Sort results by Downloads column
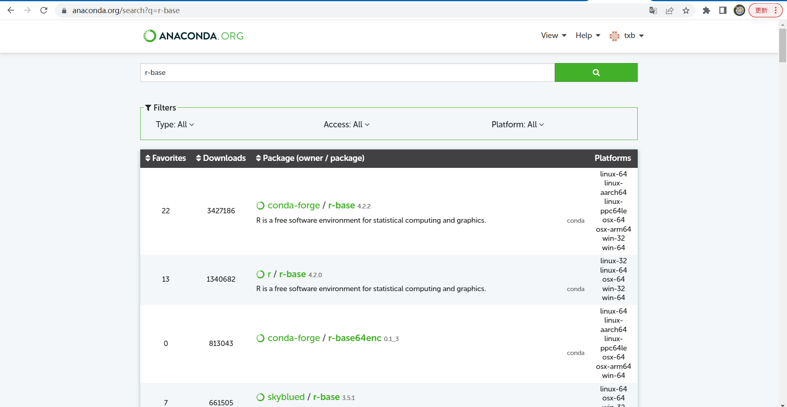 [x=221, y=158]
